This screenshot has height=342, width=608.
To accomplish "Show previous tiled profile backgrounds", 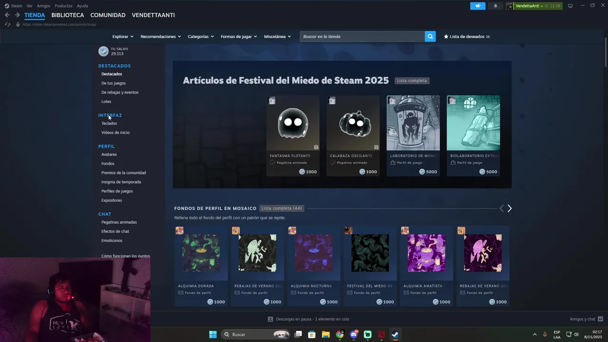I will coord(501,209).
